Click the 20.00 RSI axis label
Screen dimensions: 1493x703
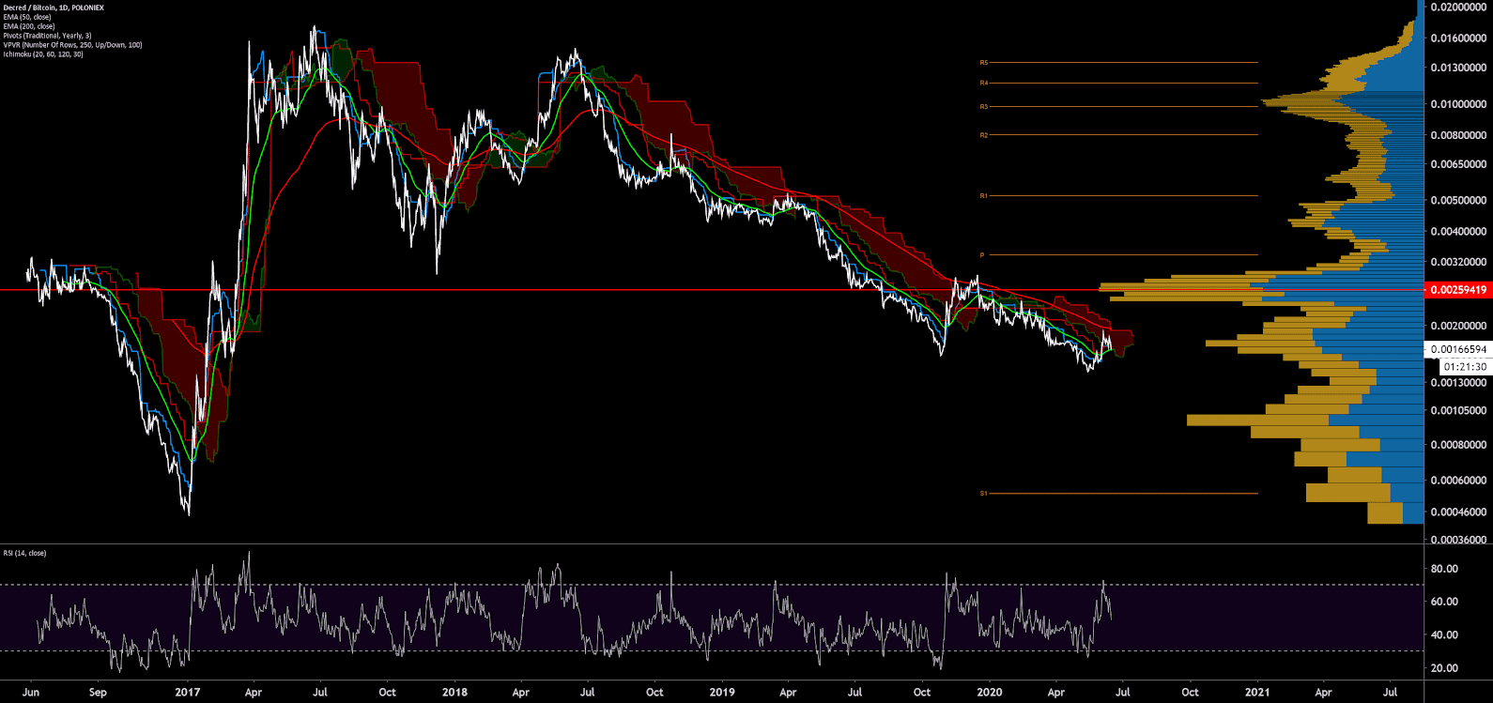[x=1444, y=668]
